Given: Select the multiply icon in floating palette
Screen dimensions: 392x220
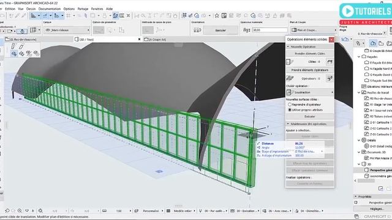Looking at the screenshot, I should (37, 54).
